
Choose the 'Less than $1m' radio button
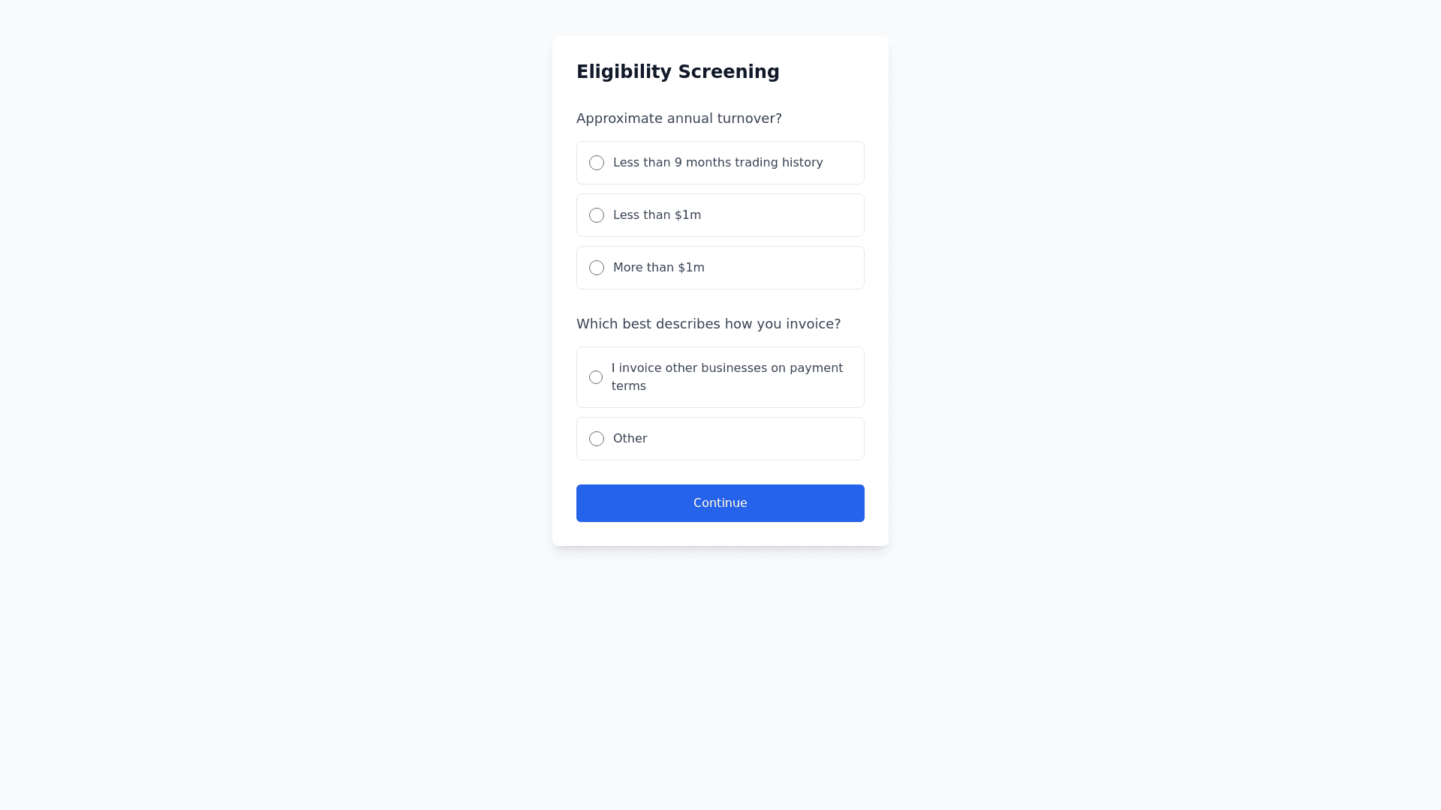(x=597, y=215)
